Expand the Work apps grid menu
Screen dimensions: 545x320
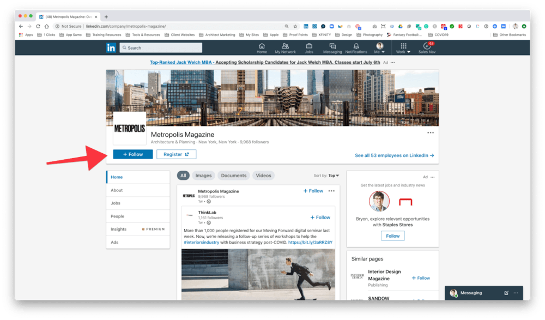pyautogui.click(x=403, y=48)
